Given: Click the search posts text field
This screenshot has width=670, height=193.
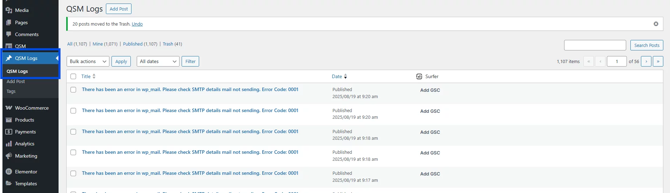Looking at the screenshot, I should [x=595, y=45].
